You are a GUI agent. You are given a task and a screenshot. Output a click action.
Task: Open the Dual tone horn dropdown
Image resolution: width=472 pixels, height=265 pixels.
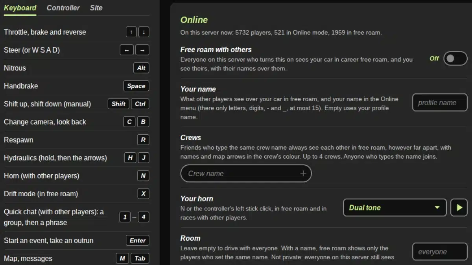point(395,208)
